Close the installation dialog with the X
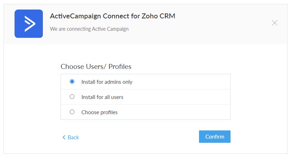Screen dimensions: 301x158 coord(274,23)
